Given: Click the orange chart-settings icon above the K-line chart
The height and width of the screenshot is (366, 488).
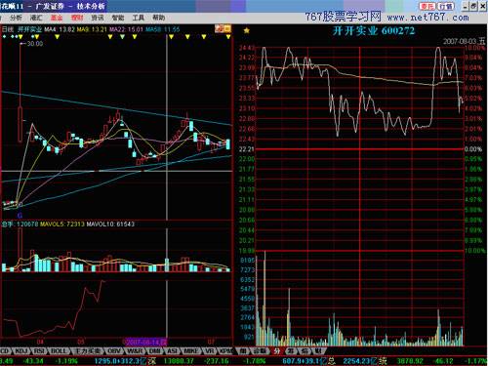Looking at the screenshot, I should click(224, 29).
